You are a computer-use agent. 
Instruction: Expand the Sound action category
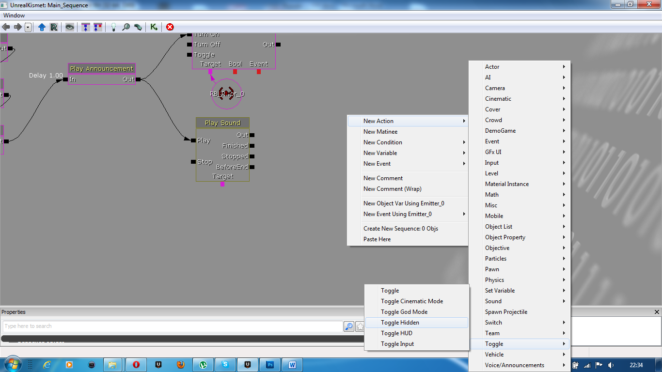[x=520, y=301]
